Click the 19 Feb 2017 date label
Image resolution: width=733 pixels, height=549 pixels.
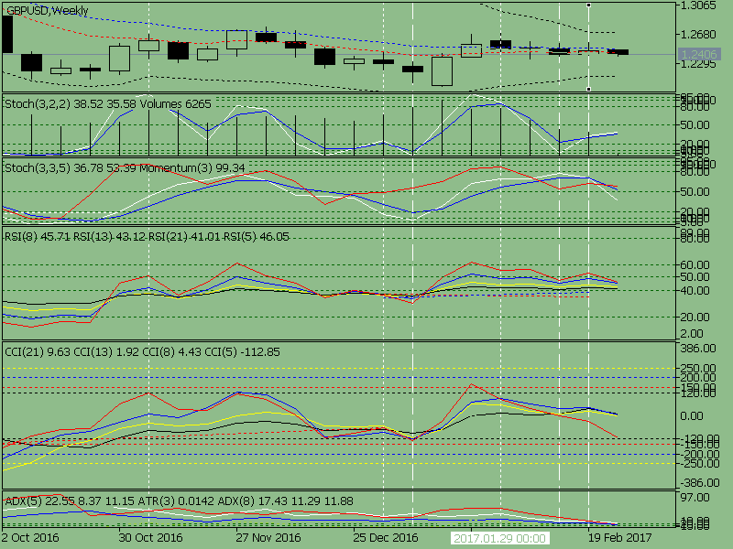pyautogui.click(x=619, y=538)
